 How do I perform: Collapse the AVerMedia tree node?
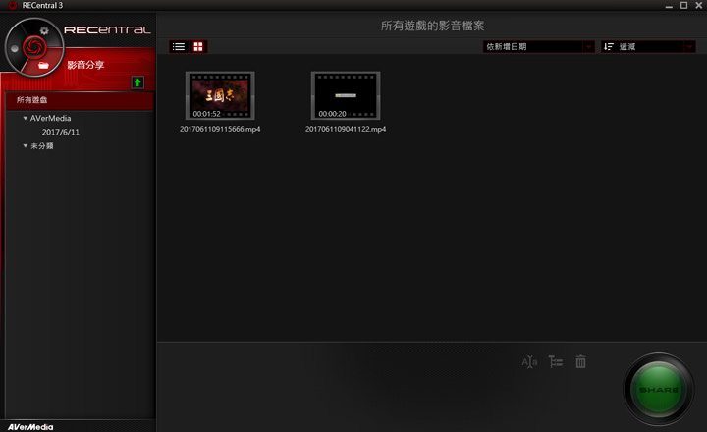pyautogui.click(x=25, y=118)
